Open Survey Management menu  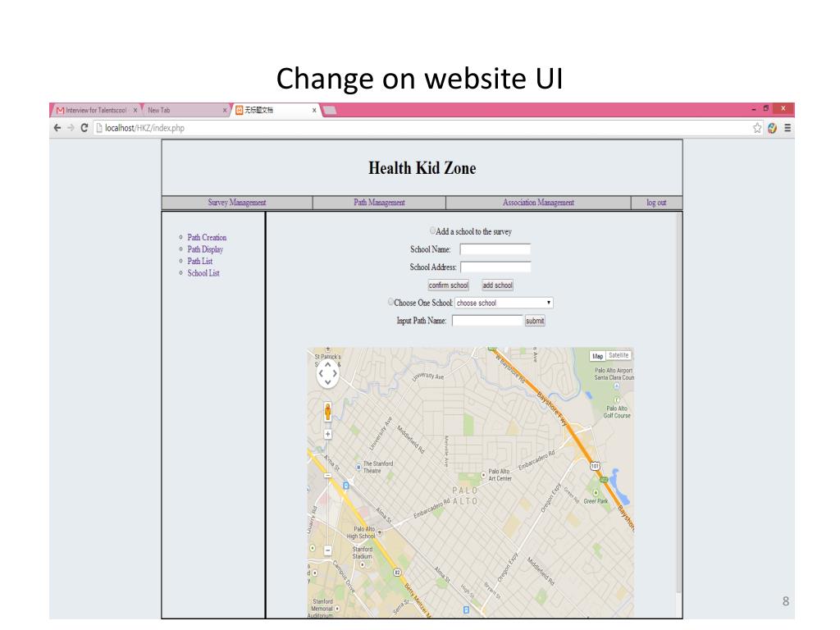point(237,203)
